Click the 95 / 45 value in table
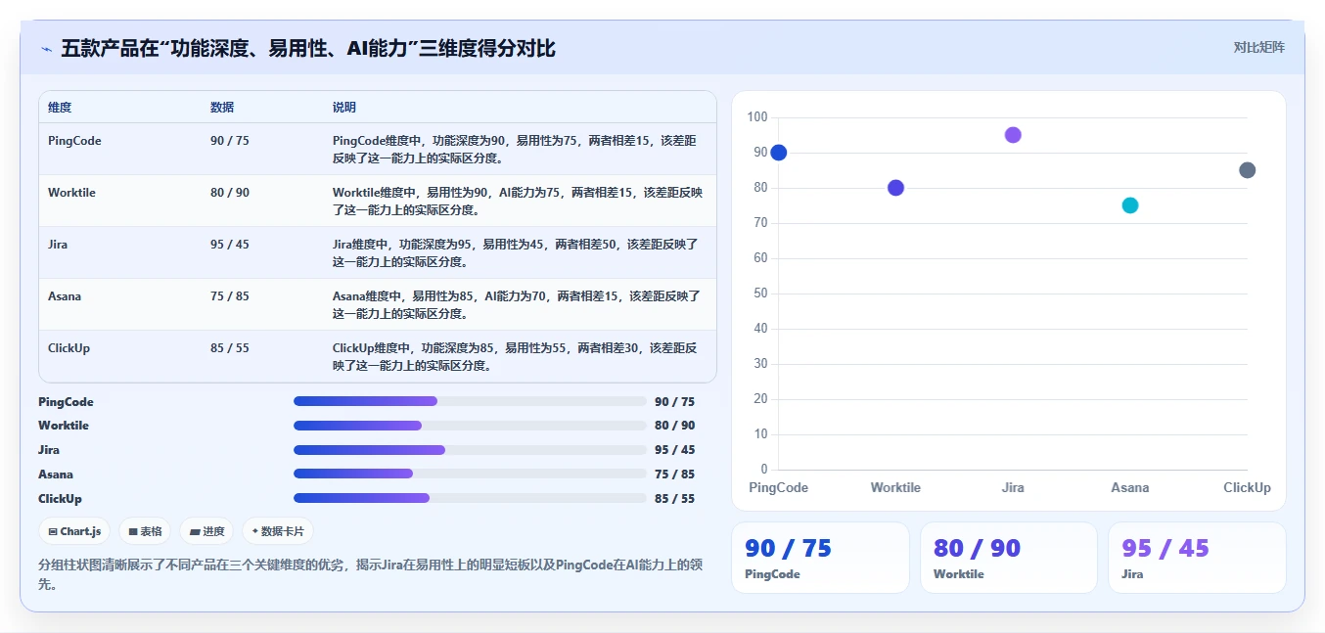Image resolution: width=1325 pixels, height=633 pixels. pyautogui.click(x=230, y=245)
